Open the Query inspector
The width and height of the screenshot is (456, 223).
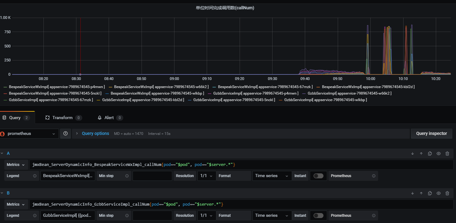point(431,134)
